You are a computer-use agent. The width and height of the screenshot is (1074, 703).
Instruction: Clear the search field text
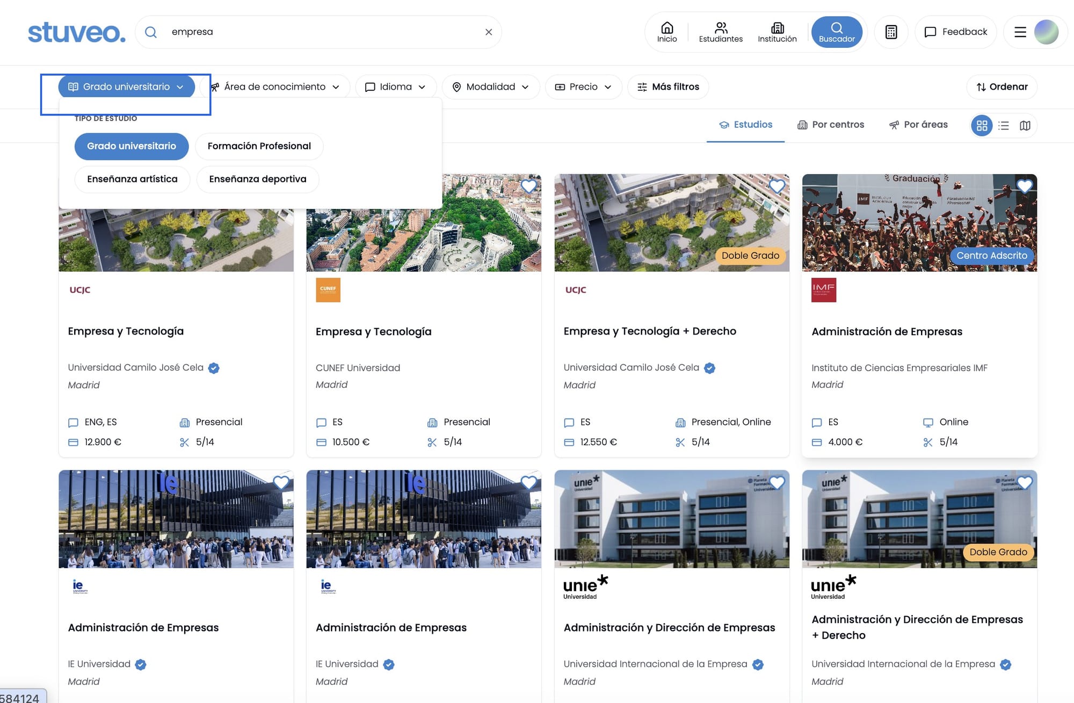click(489, 32)
